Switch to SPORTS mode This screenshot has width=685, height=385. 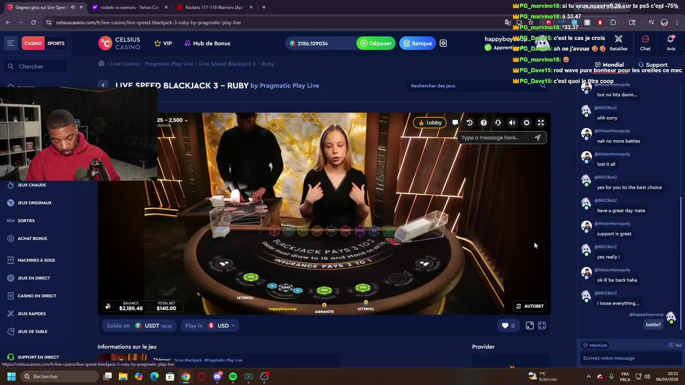[x=56, y=43]
